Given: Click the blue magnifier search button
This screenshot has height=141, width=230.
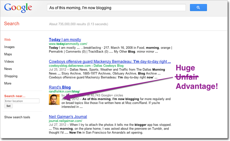Looking at the screenshot, I should click(x=198, y=8).
